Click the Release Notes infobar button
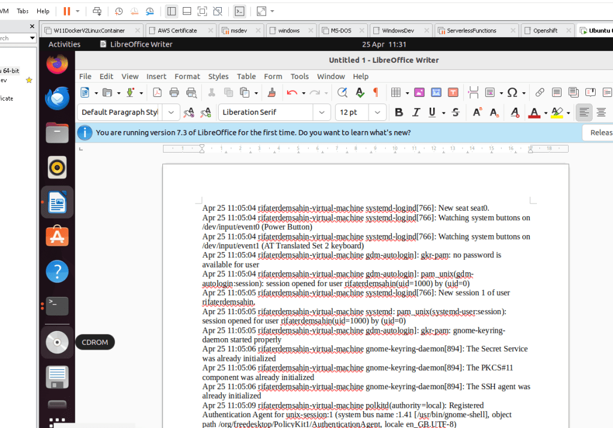613x428 pixels. (x=598, y=133)
